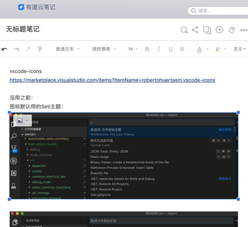Open the 更多 more toolbar menu
248x227 pixels.
pyautogui.click(x=240, y=49)
